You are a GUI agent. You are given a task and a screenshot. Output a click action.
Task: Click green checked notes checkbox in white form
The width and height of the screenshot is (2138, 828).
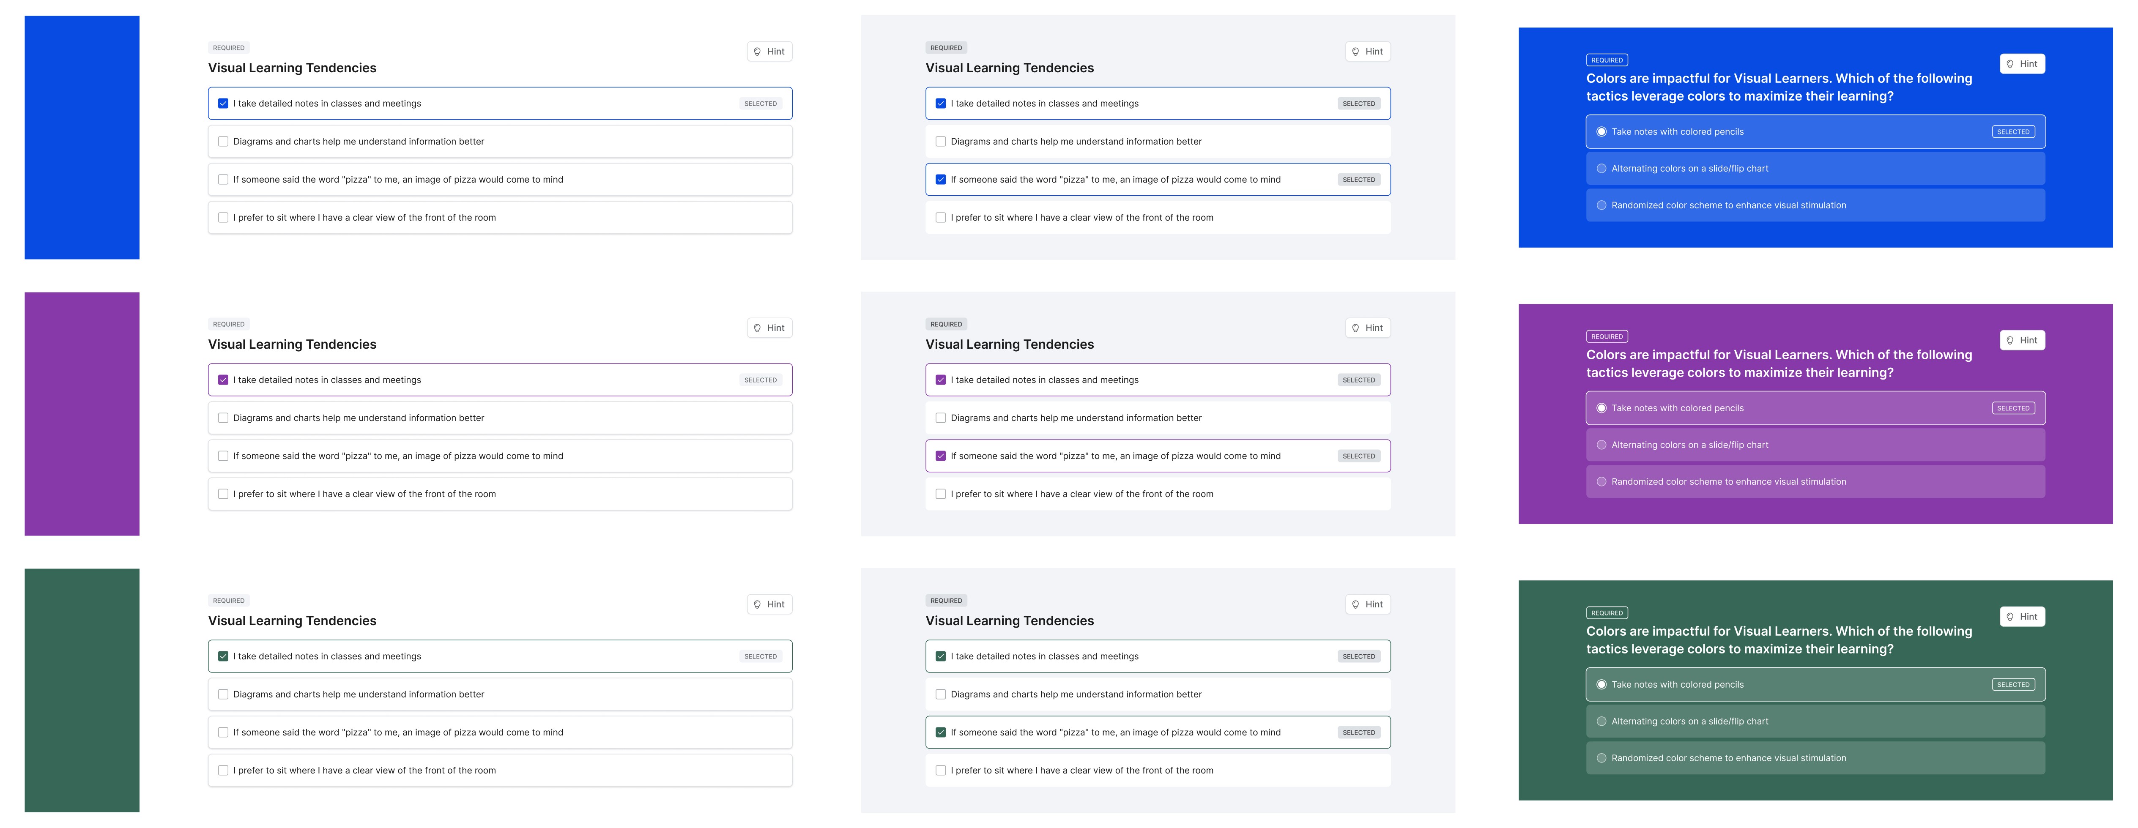pos(223,656)
